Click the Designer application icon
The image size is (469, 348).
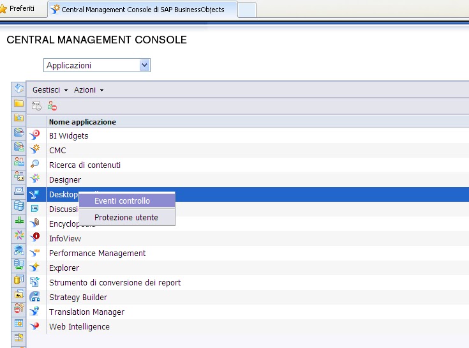click(x=34, y=179)
